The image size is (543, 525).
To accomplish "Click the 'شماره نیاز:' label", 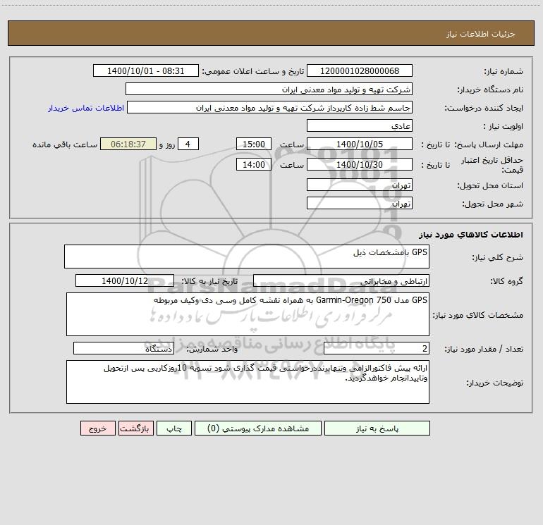I will pos(504,71).
